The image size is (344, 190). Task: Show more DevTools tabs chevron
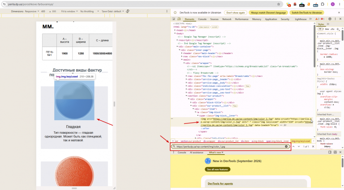[310, 19]
